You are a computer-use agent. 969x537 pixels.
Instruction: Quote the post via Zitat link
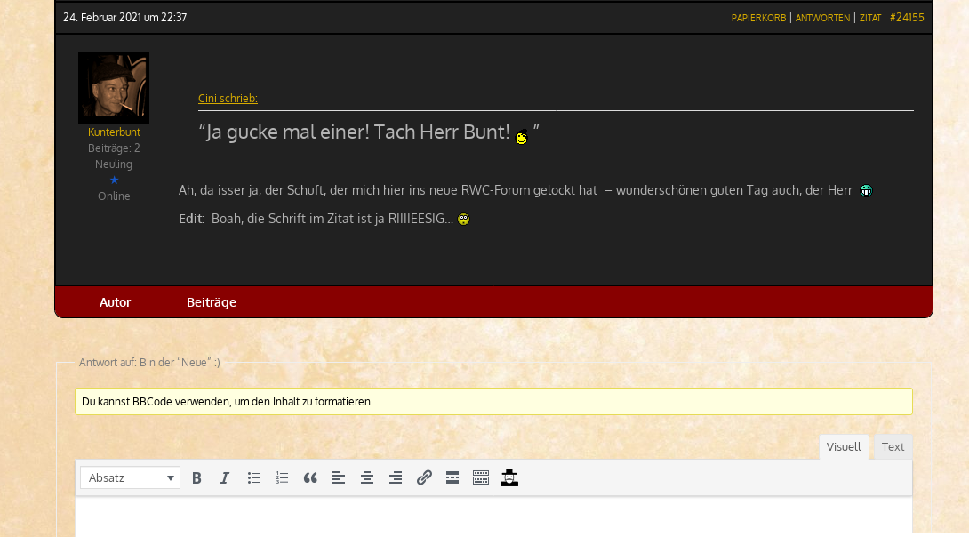point(869,17)
